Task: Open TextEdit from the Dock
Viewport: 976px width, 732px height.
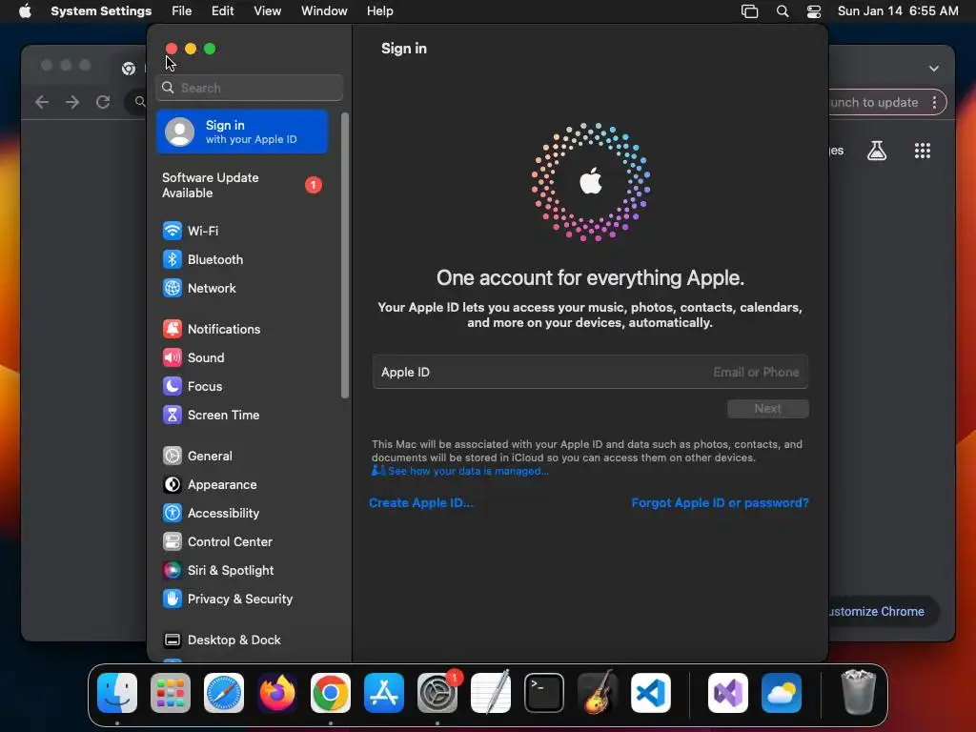Action: coord(491,693)
